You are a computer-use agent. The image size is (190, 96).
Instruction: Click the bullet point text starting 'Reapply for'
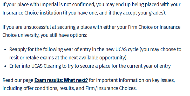(95, 53)
